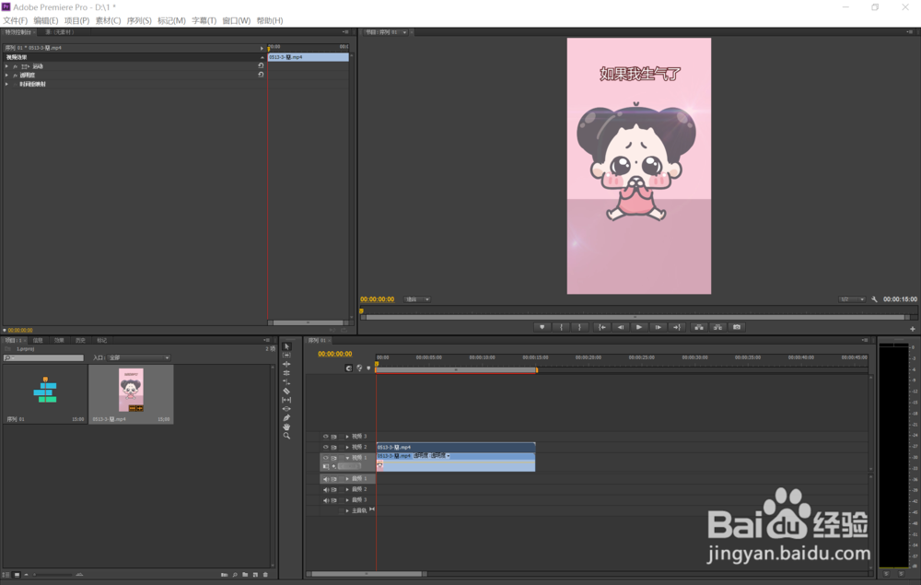Select the Rate Stretch tool

point(286,381)
